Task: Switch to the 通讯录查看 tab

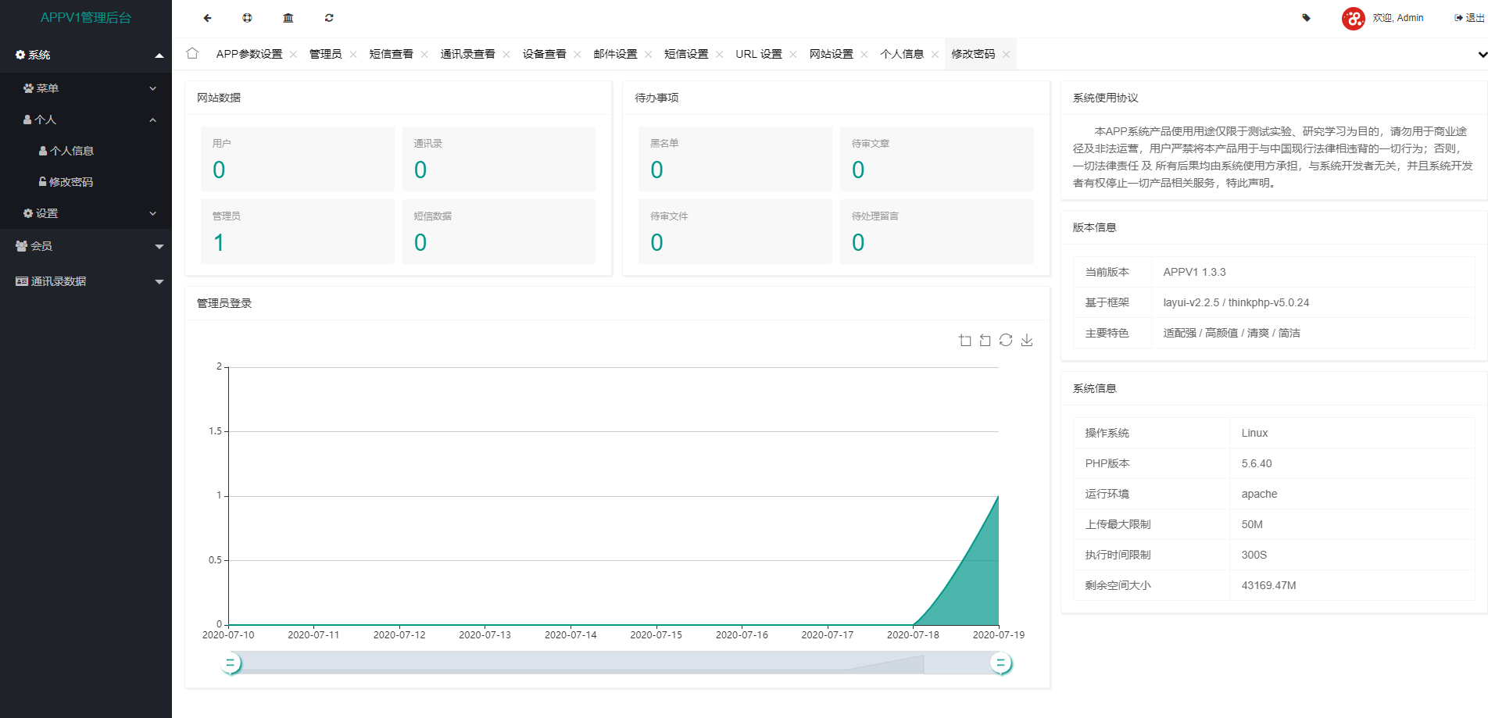Action: click(x=468, y=54)
